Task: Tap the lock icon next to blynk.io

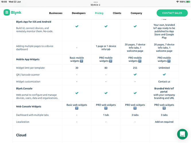Action: click(x=100, y=5)
